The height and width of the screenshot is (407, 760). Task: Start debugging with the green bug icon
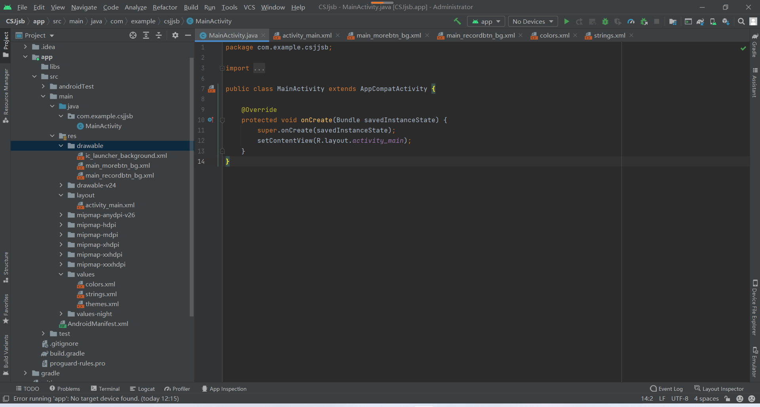point(605,21)
